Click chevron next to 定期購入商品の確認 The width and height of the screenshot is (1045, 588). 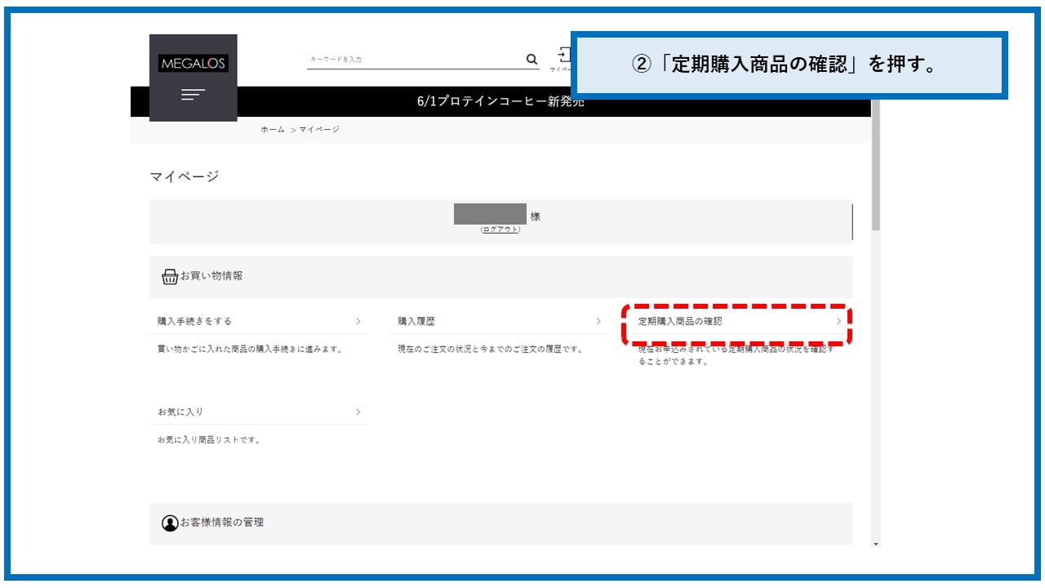(838, 321)
